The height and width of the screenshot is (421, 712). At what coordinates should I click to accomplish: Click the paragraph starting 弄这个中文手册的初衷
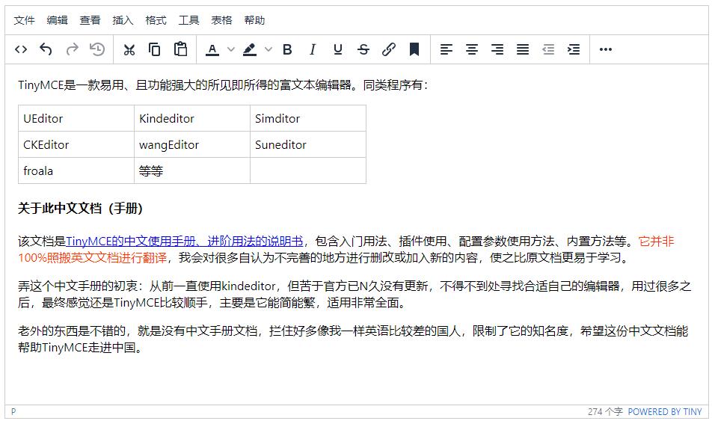[355, 295]
